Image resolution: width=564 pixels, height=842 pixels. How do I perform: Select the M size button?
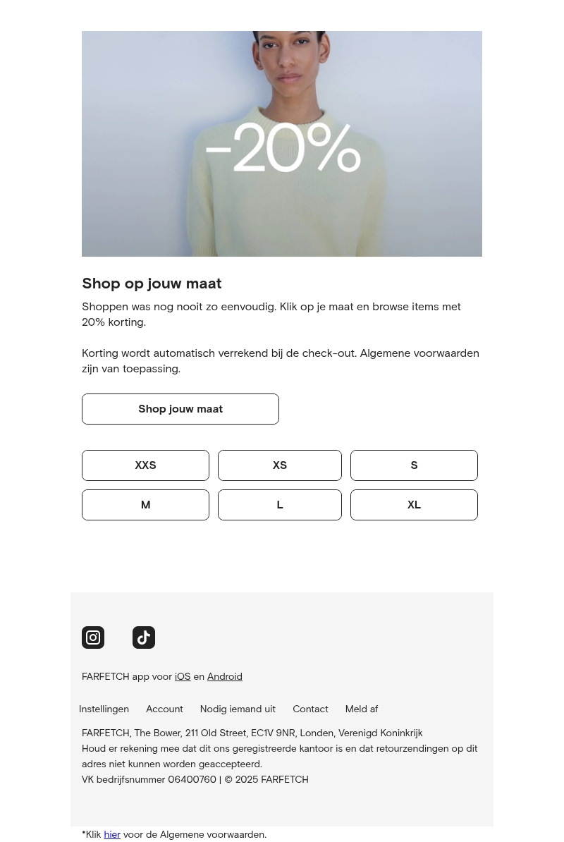145,505
